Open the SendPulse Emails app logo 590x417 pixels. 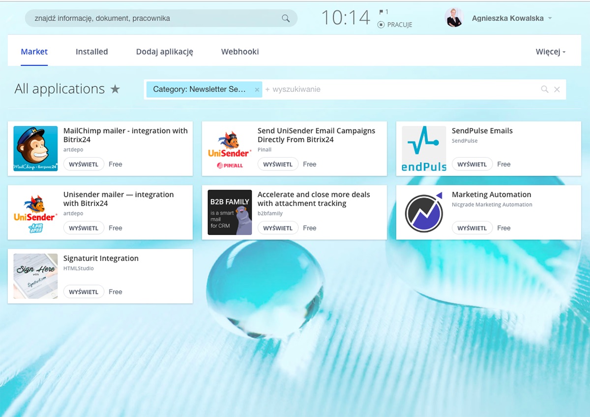click(424, 149)
